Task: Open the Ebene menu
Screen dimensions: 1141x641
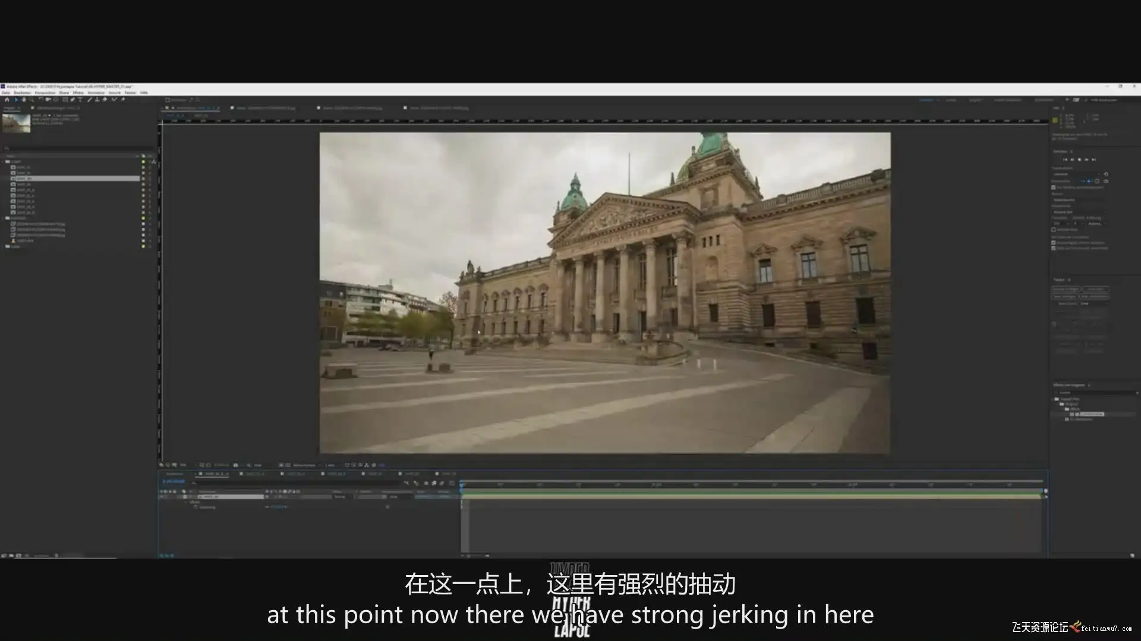Action: tap(64, 93)
